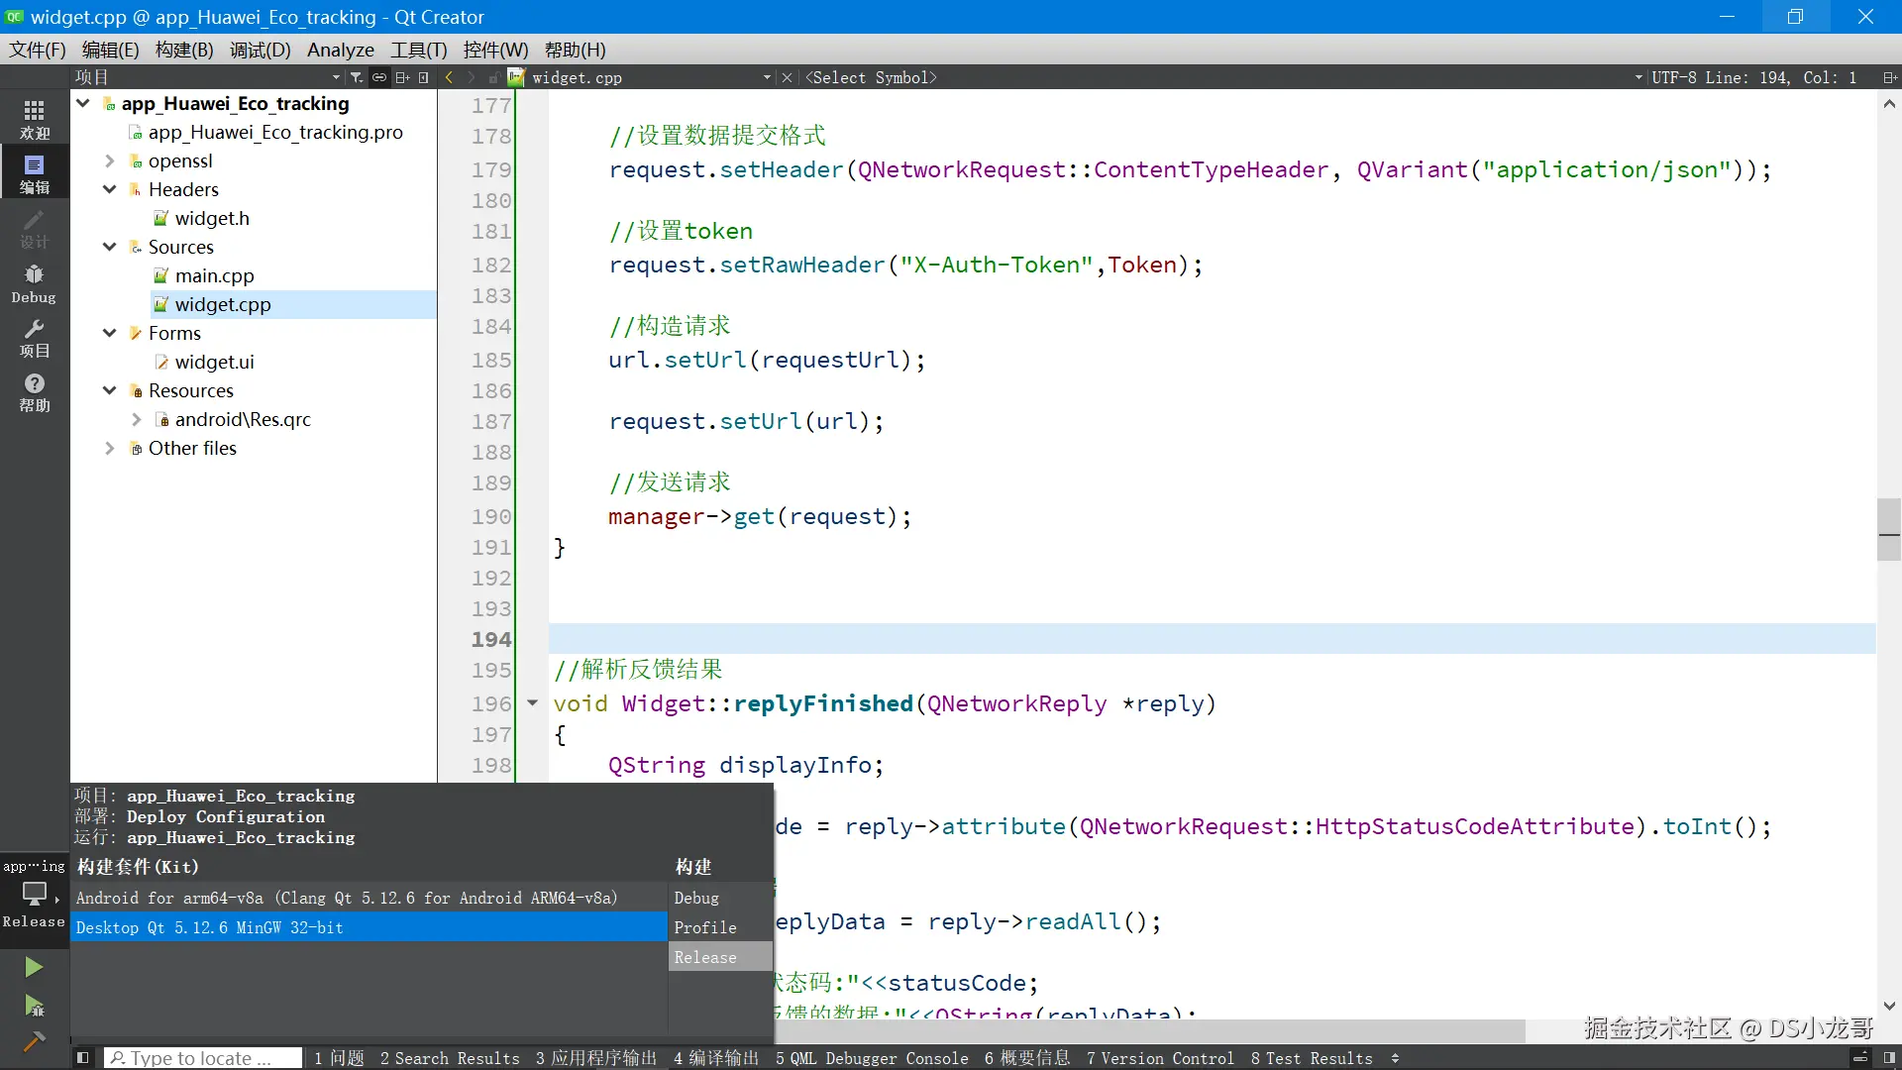1902x1070 pixels.
Task: Click the green Run button
Action: pyautogui.click(x=34, y=967)
